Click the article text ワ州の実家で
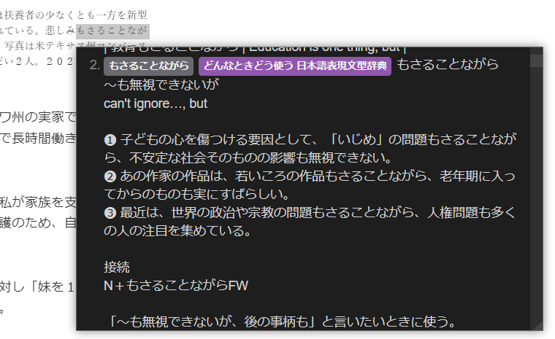 pos(38,117)
